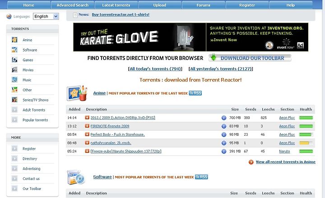This screenshot has width=325, height=198.
Task: Open Aeon Flux section link in 2012 row
Action: [287, 118]
